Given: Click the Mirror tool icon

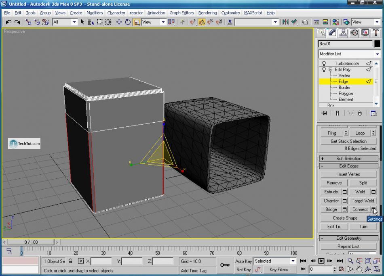Looking at the screenshot, I should pyautogui.click(x=285, y=22).
